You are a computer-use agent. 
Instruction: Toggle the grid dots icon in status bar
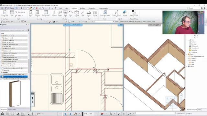(7, 114)
